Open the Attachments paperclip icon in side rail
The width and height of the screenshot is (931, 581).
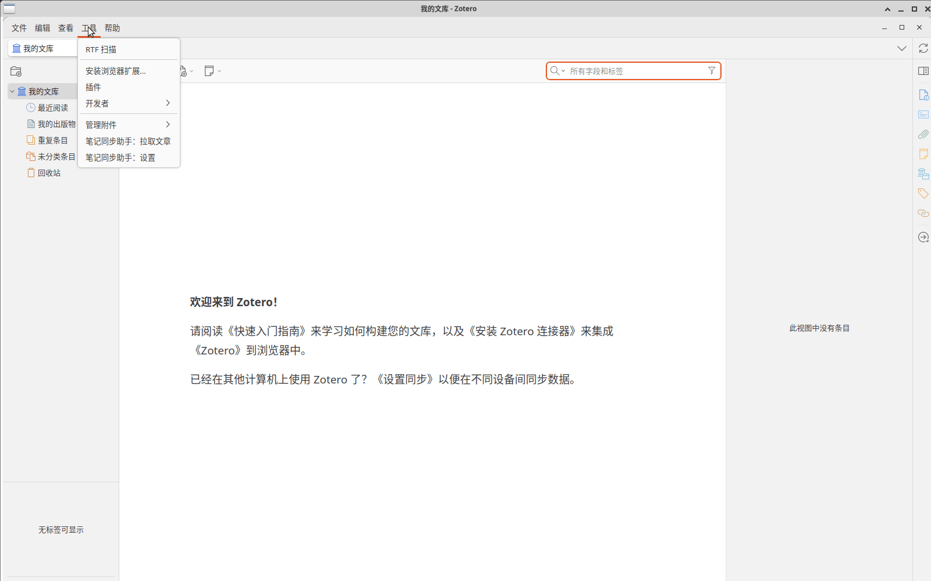pos(923,134)
